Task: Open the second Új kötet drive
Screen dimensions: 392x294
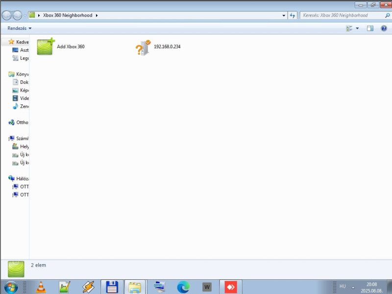Action: [x=20, y=163]
